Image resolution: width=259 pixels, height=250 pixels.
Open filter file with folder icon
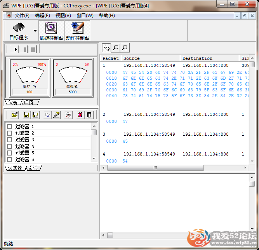pos(14,115)
